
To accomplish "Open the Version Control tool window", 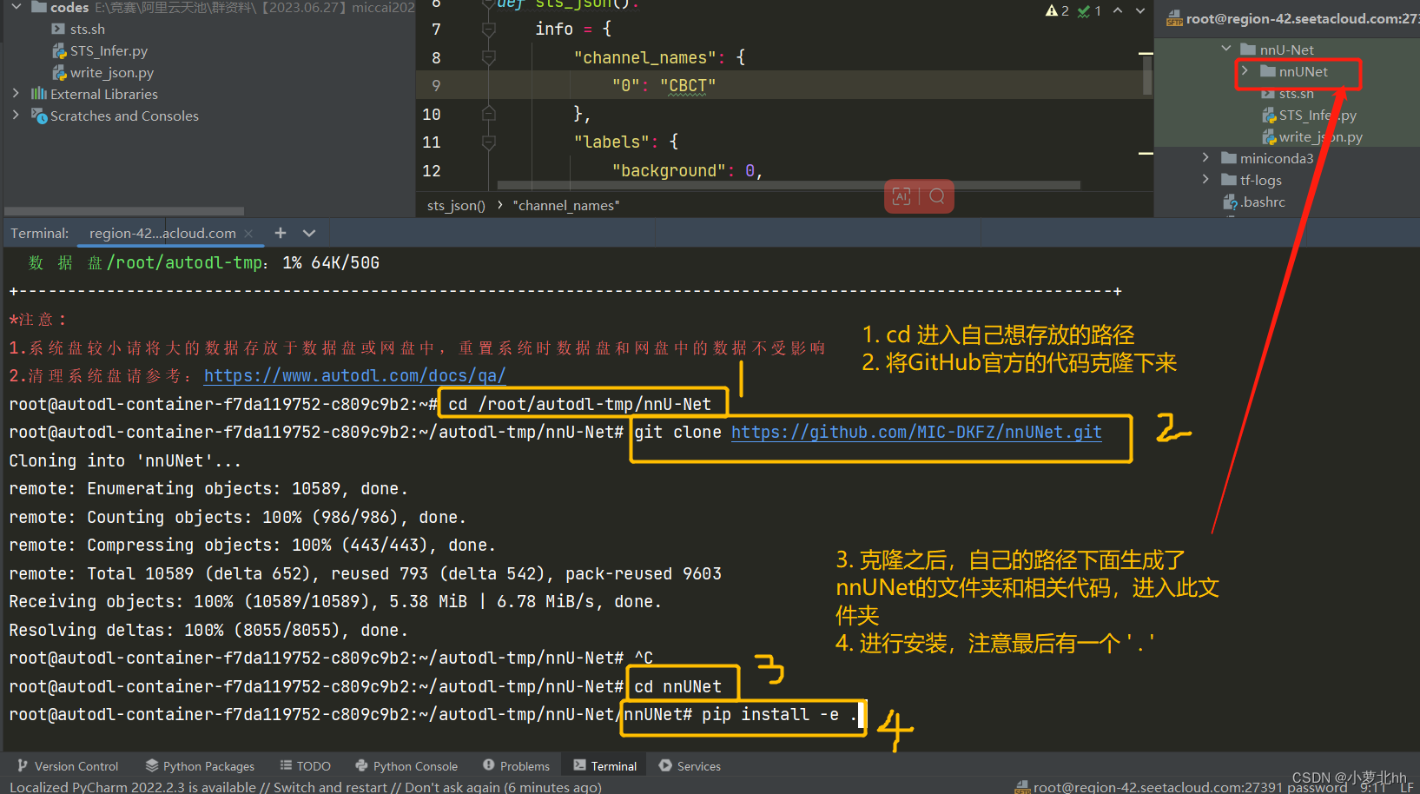I will (x=68, y=766).
